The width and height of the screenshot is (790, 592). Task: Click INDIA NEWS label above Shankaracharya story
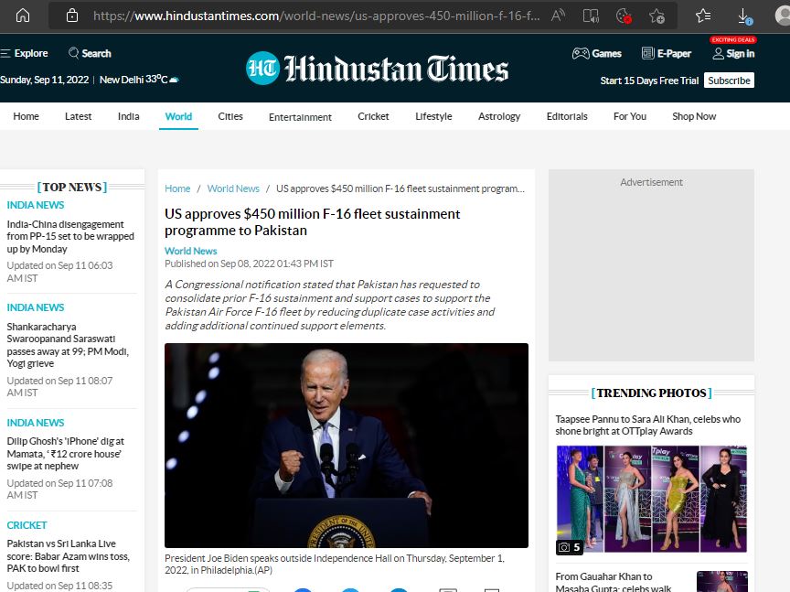pyautogui.click(x=36, y=307)
